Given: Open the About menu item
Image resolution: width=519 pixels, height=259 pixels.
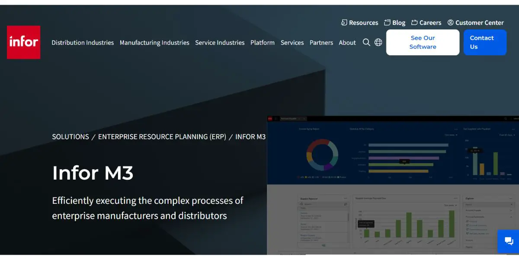Looking at the screenshot, I should pos(347,43).
